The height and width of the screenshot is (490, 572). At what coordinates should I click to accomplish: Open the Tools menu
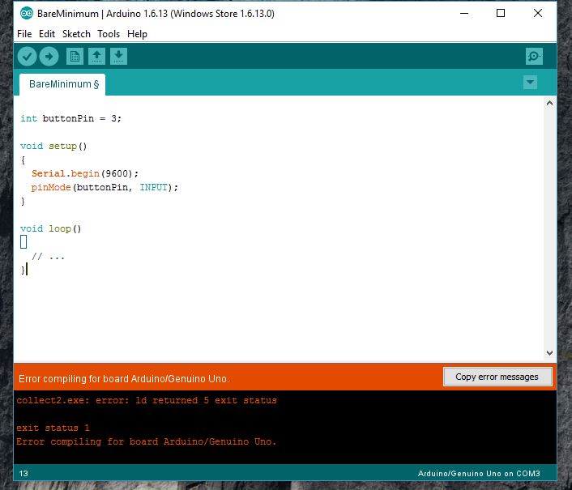tap(109, 34)
